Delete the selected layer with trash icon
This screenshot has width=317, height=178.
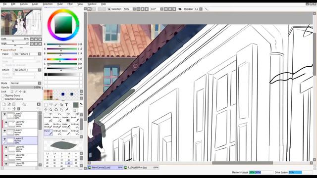pos(19,109)
